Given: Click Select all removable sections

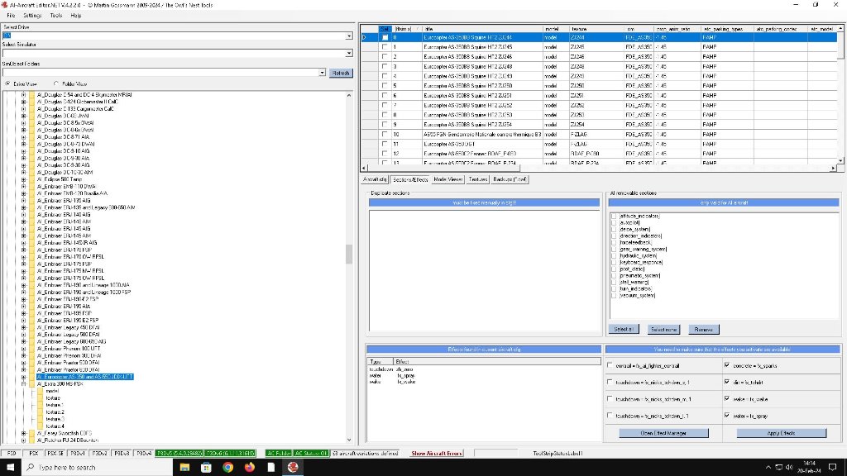Looking at the screenshot, I should [624, 329].
